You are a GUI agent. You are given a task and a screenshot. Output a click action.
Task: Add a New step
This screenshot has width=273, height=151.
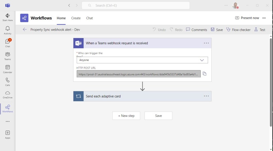click(x=126, y=116)
